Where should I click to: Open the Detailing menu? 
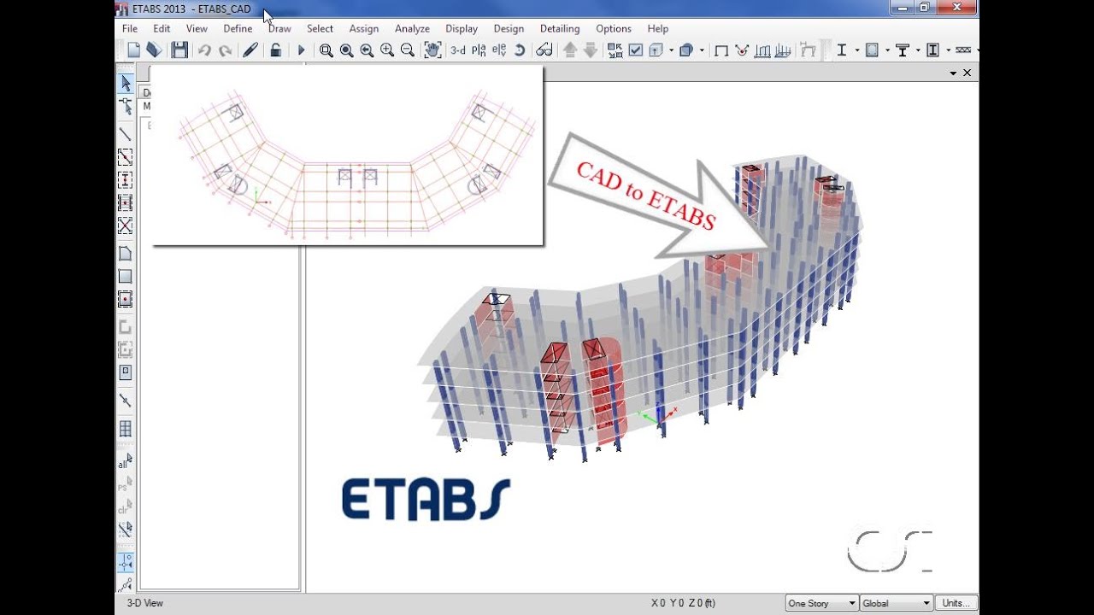click(x=560, y=28)
